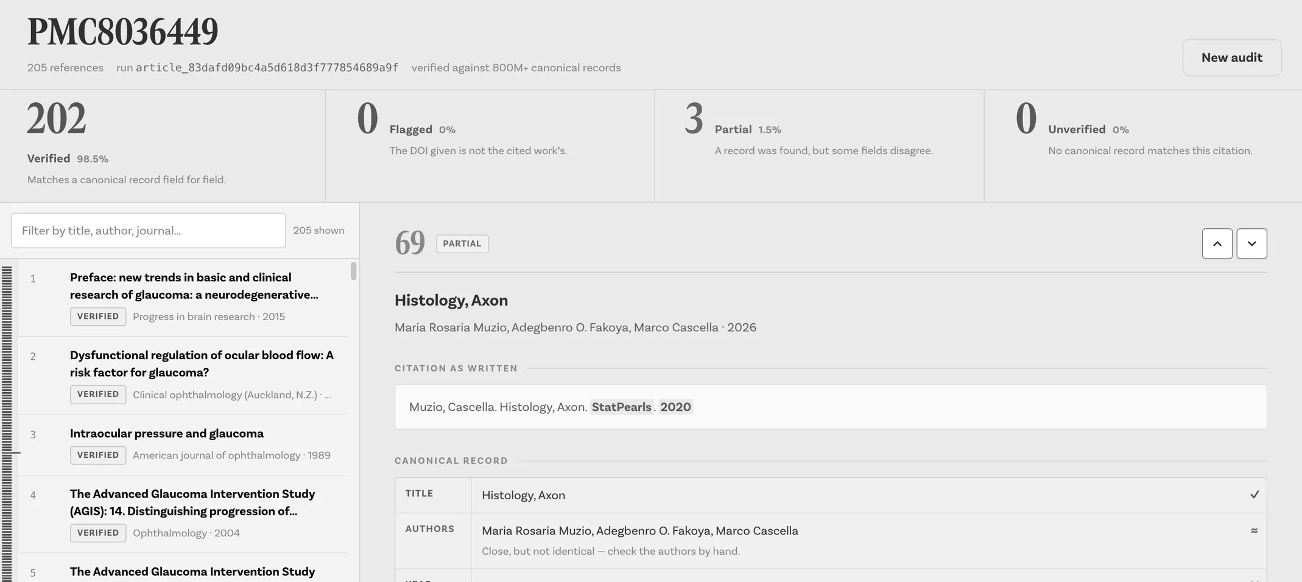Click the checkmark icon in Title row
The width and height of the screenshot is (1302, 582).
(x=1254, y=495)
